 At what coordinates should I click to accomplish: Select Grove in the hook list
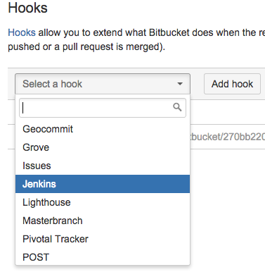[x=103, y=147]
